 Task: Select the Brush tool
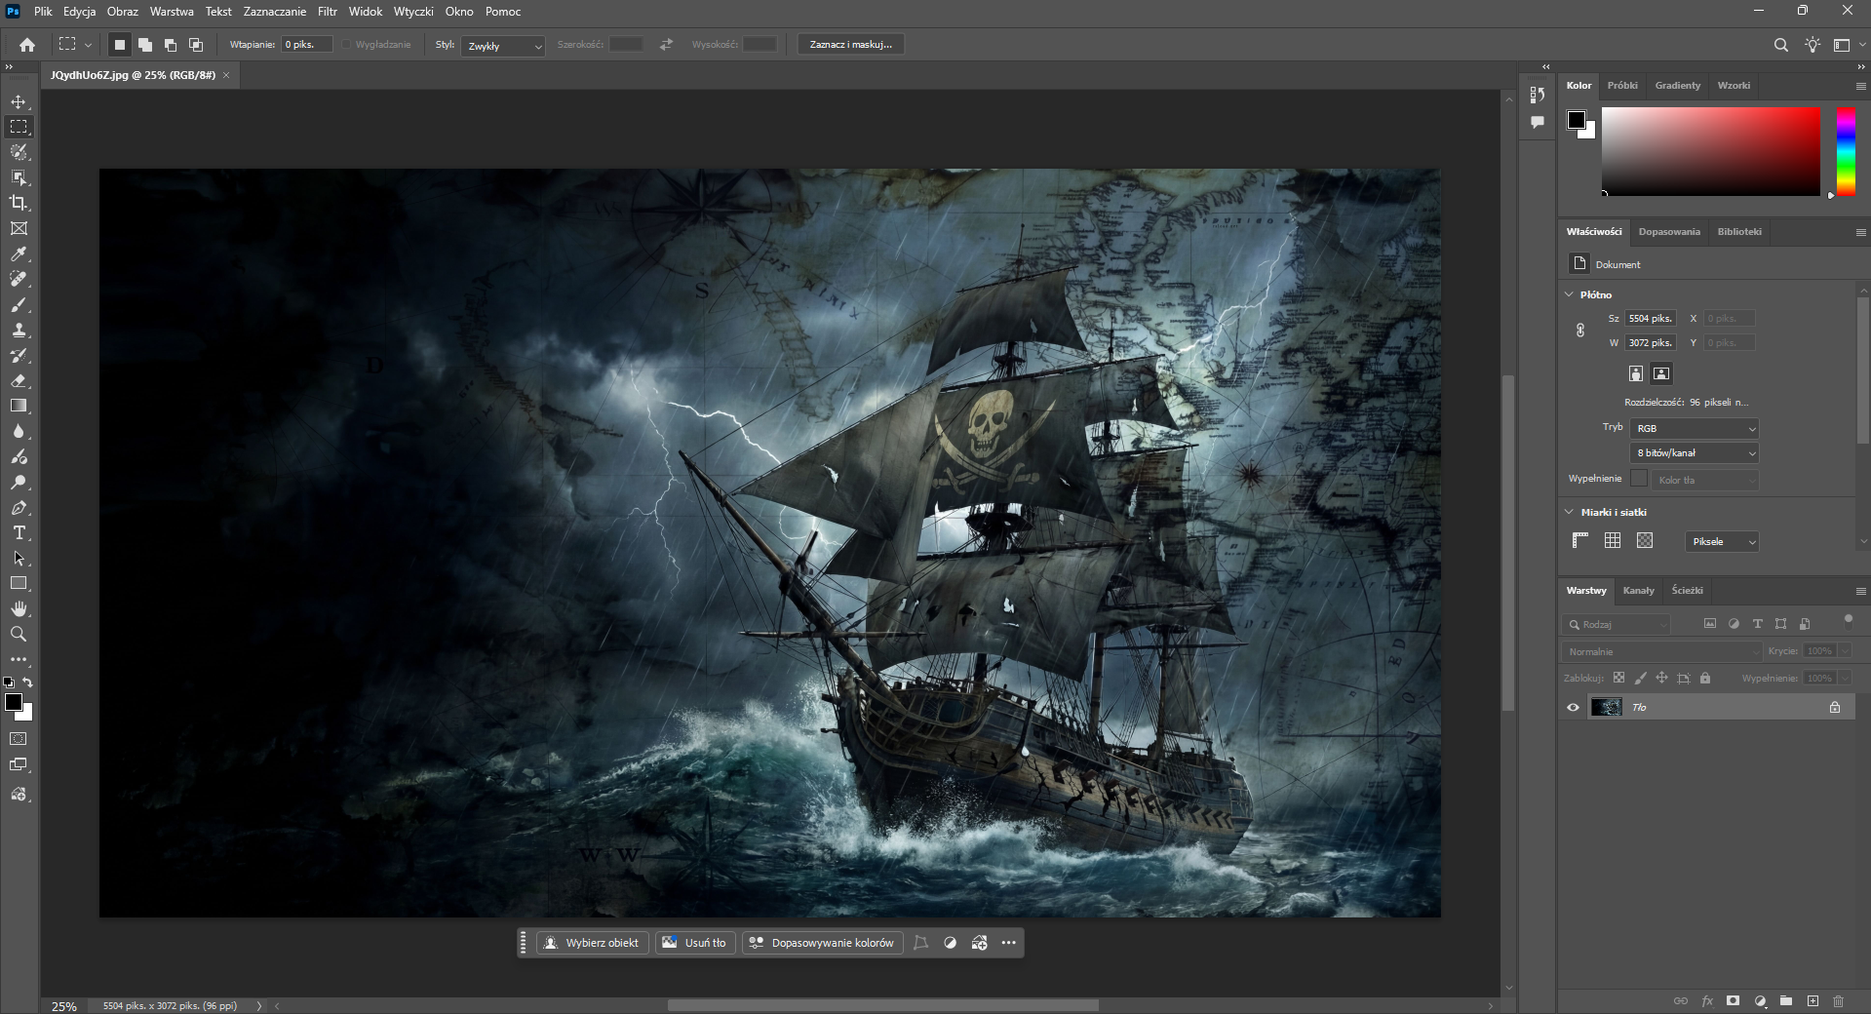click(19, 304)
